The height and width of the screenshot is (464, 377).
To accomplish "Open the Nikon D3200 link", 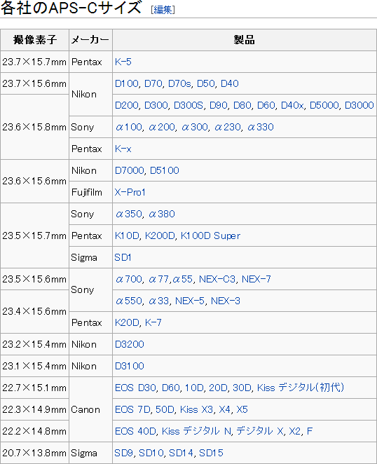I will pyautogui.click(x=130, y=344).
